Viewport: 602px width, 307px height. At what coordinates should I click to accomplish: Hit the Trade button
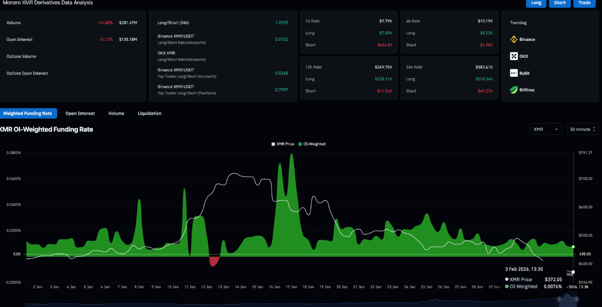[584, 3]
